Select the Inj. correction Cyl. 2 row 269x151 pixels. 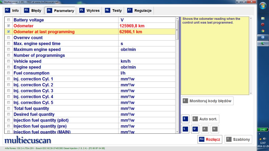90,85
